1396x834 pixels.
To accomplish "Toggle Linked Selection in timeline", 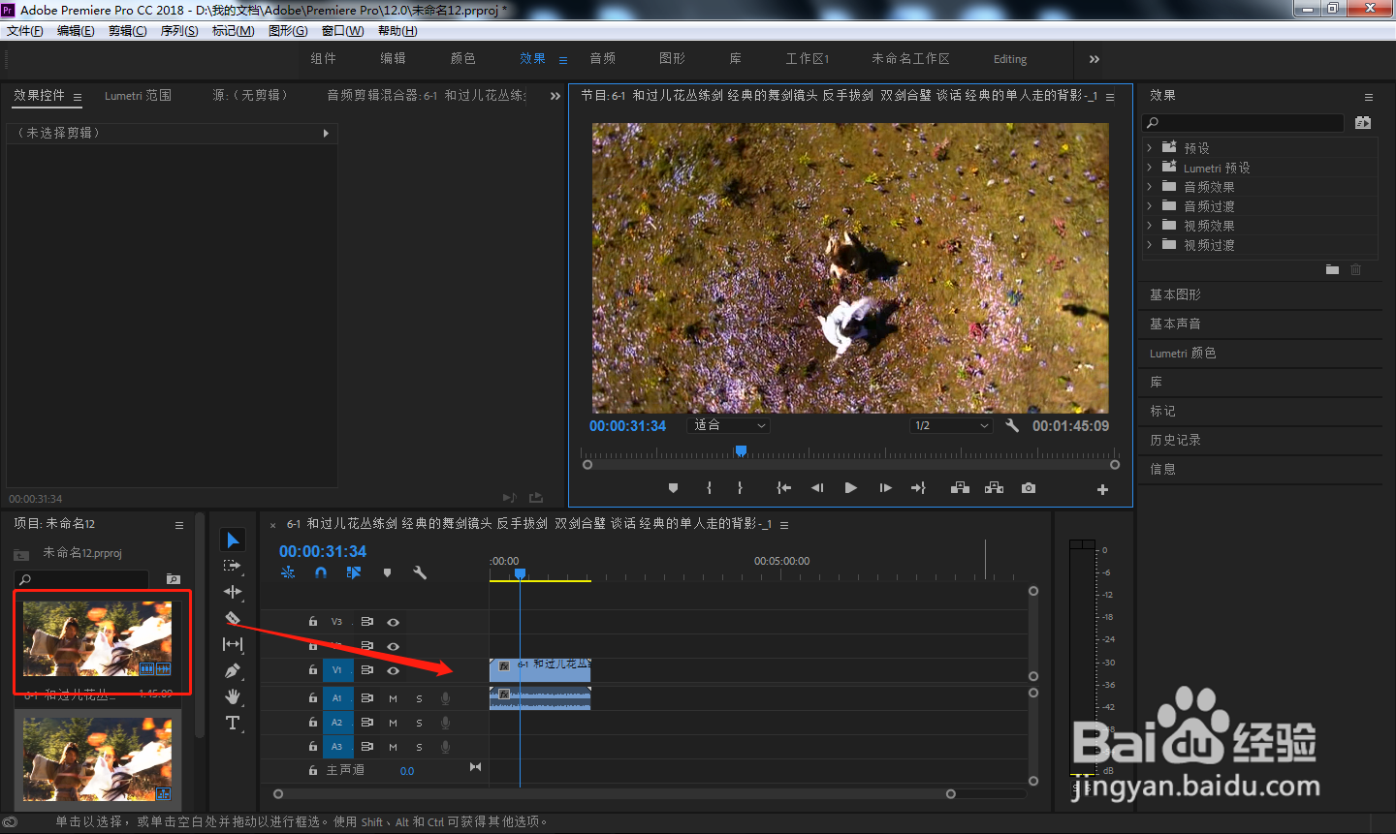I will [354, 572].
